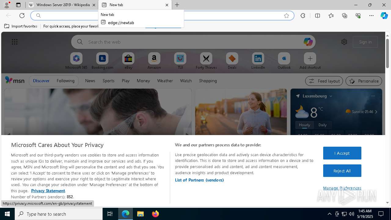Open the Forty Thieves shortcut

[x=206, y=61]
